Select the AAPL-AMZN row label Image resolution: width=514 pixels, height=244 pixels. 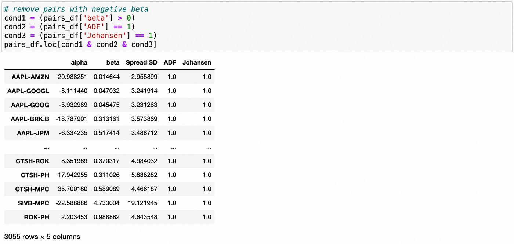point(30,77)
